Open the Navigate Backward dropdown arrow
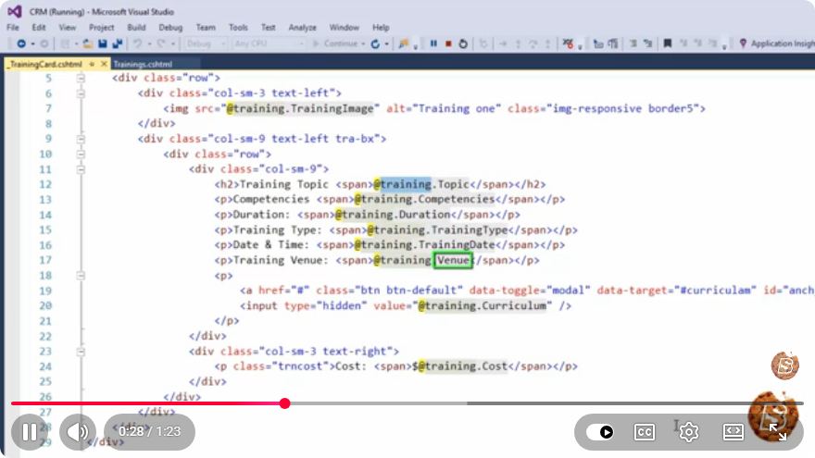Viewport: 815px width, 458px height. pos(32,44)
